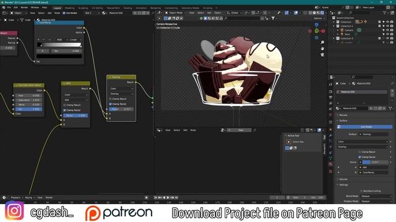Select Material.006 slot in properties list
This screenshot has height=222, width=396.
coord(362,92)
